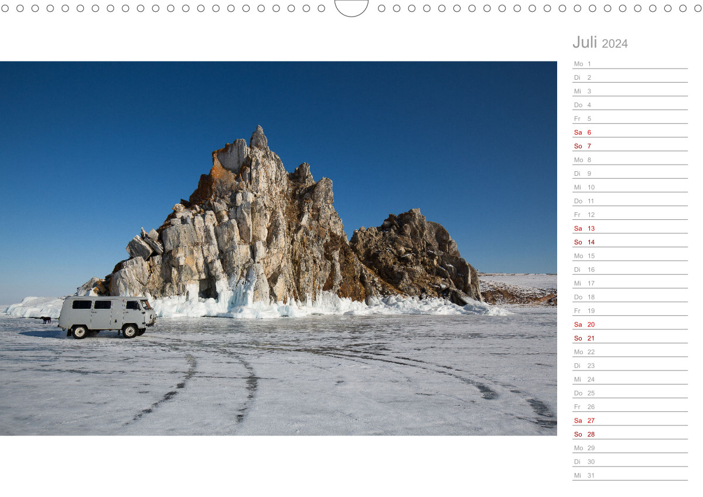Select the Di 23 date row

click(630, 365)
